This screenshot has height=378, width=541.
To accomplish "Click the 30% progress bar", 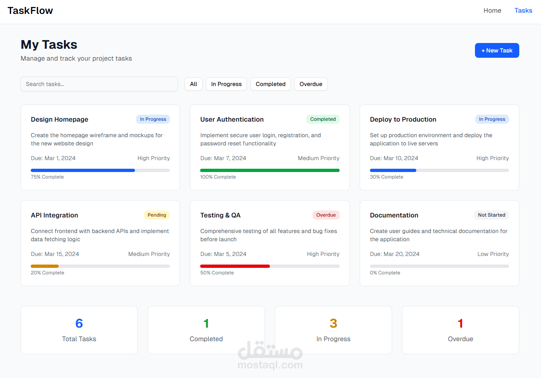I will (x=439, y=170).
